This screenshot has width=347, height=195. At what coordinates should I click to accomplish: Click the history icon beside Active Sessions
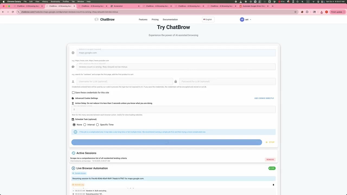73,153
